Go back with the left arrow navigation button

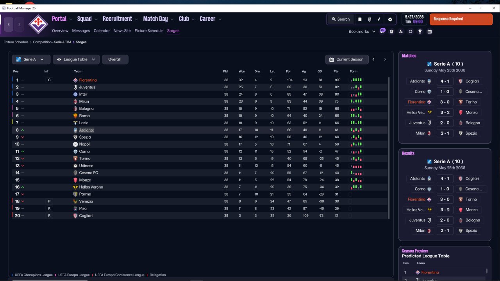[9, 24]
